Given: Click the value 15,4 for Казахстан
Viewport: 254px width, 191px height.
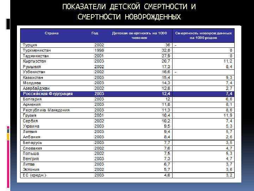Looking at the screenshot, I should [166, 77].
